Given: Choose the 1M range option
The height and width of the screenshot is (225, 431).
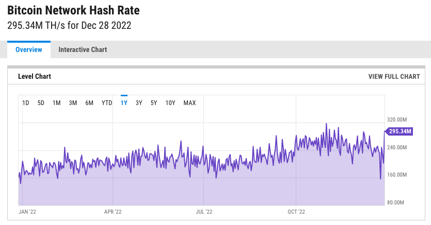Looking at the screenshot, I should pyautogui.click(x=57, y=103).
